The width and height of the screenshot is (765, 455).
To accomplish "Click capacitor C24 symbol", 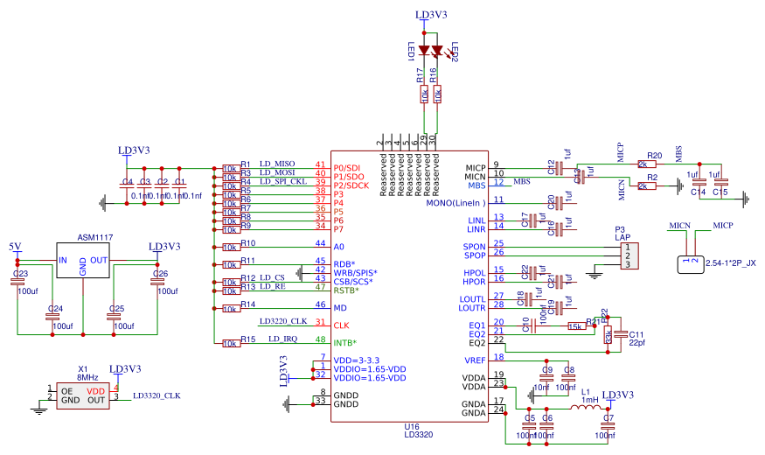I will coord(52,317).
